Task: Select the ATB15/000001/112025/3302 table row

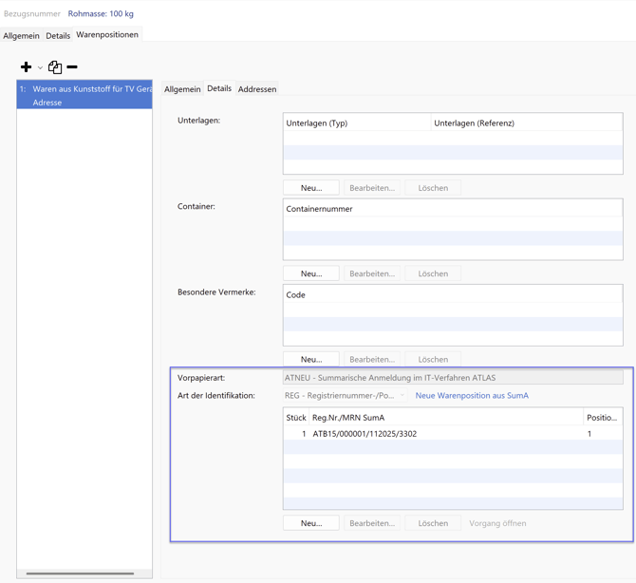Action: point(365,434)
